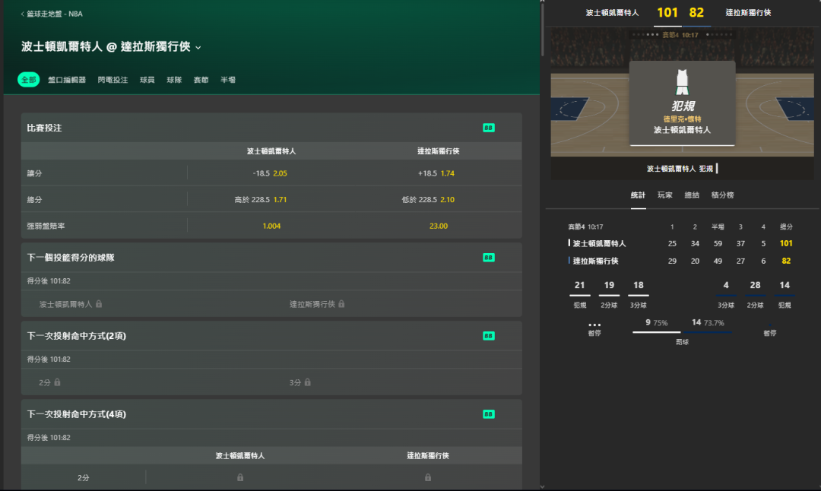Image resolution: width=821 pixels, height=491 pixels.
Task: Open the 球員 tab
Action: [147, 80]
